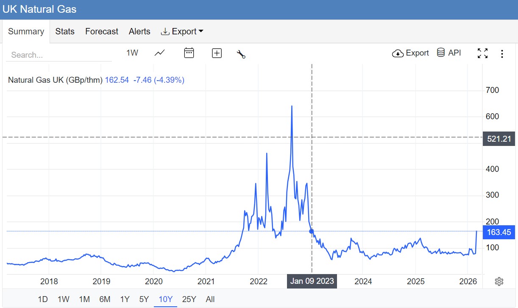Open the API database icon
Image resolution: width=518 pixels, height=308 pixels.
tap(448, 53)
